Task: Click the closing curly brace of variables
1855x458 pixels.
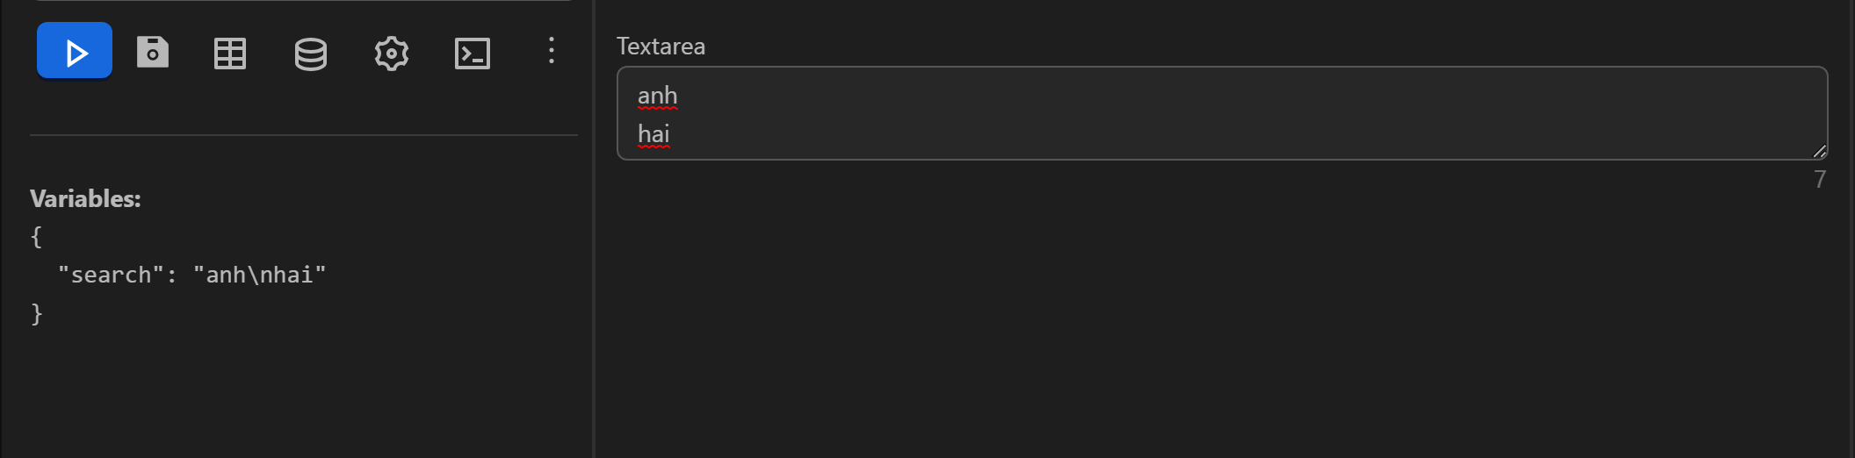Action: coord(36,313)
